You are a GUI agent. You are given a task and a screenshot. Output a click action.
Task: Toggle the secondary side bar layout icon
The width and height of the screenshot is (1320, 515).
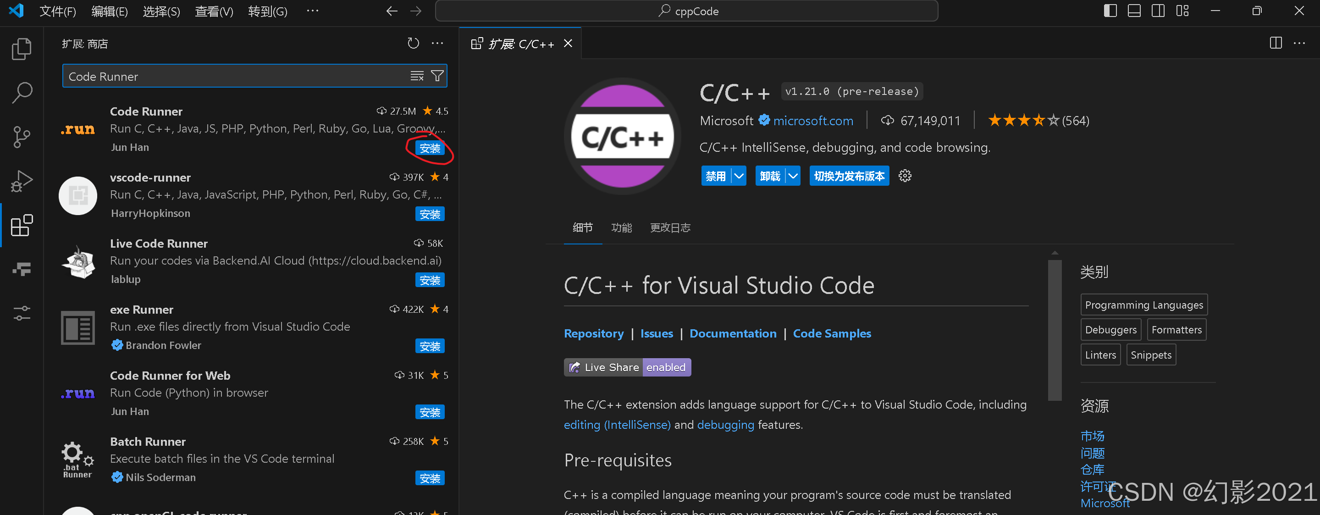[x=1158, y=11]
